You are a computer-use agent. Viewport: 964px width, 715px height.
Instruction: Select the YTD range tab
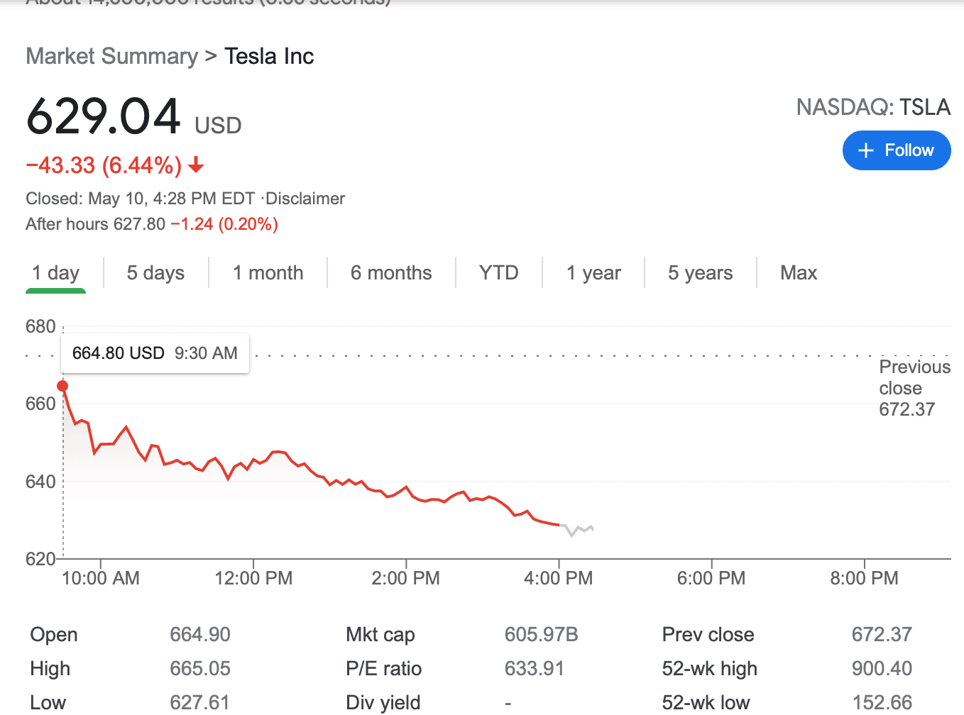[498, 273]
